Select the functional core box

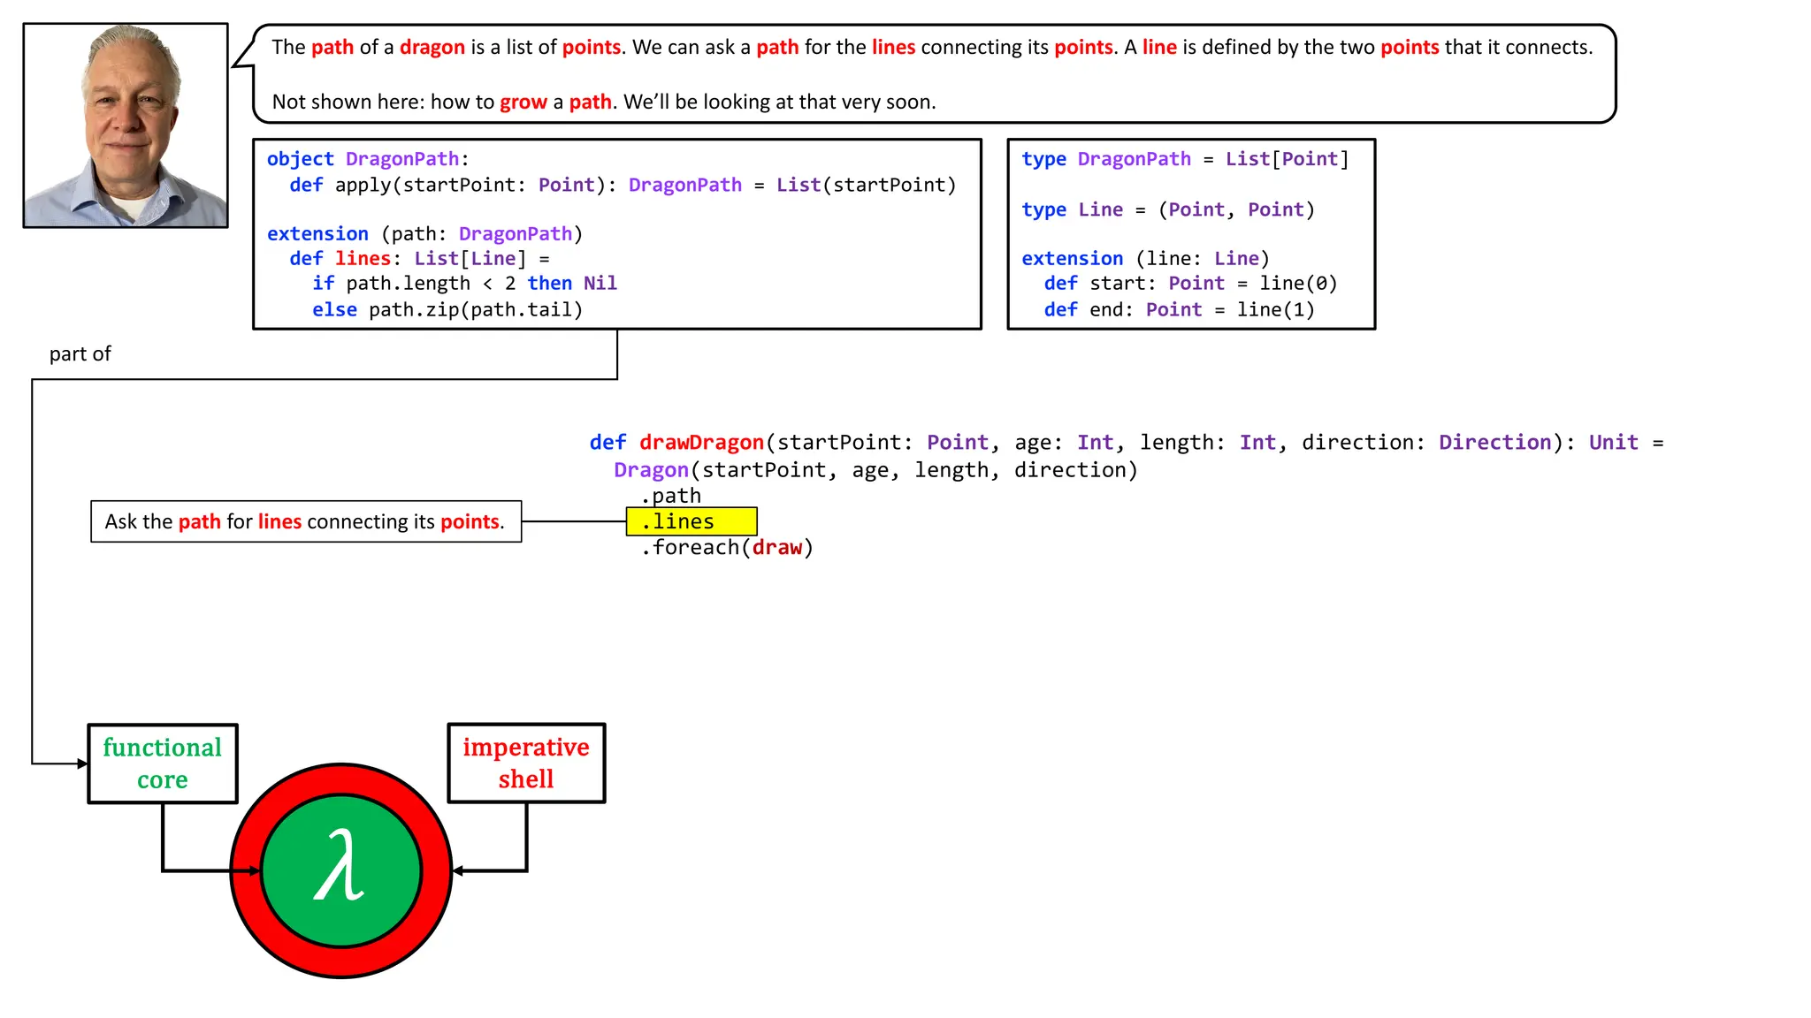tap(163, 763)
